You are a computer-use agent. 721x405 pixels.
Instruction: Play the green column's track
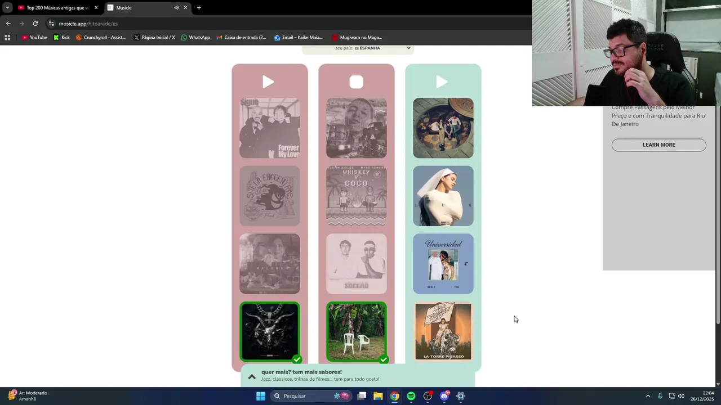pyautogui.click(x=442, y=82)
